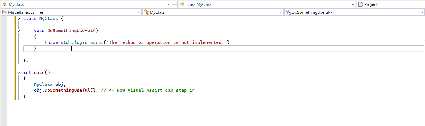
Task: Click the up arrow of the context stepper
Action: click(175, 3)
